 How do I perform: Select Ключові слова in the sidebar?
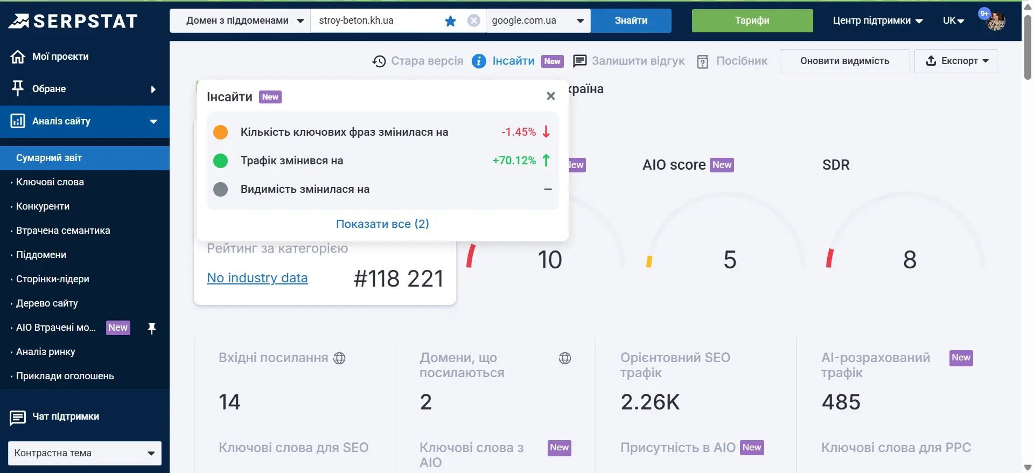(50, 182)
